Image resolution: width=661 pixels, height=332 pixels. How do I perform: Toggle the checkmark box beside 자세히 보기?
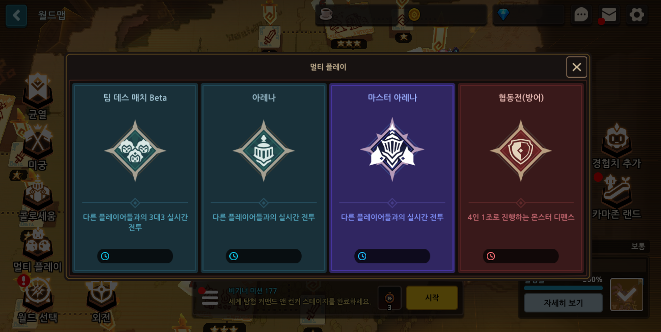tap(626, 294)
